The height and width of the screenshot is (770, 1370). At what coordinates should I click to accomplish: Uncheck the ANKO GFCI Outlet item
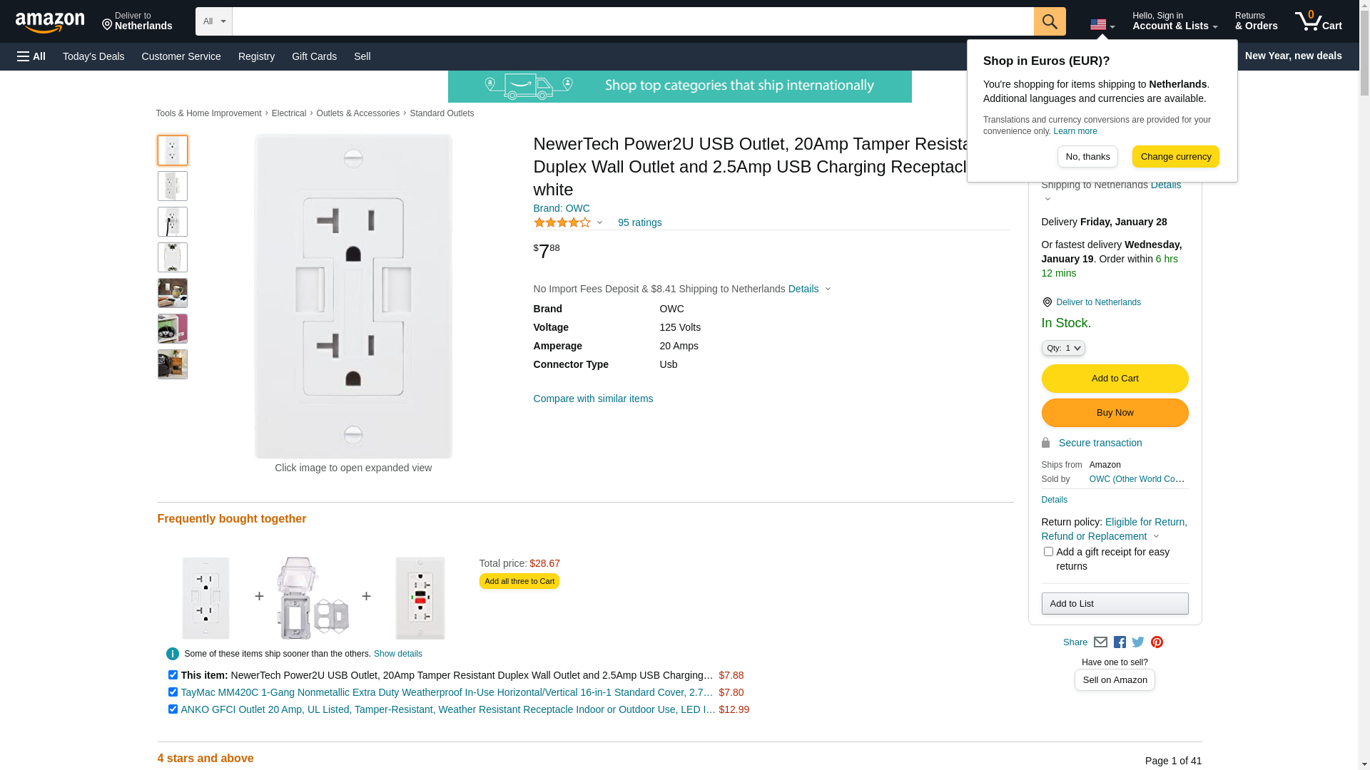(173, 709)
